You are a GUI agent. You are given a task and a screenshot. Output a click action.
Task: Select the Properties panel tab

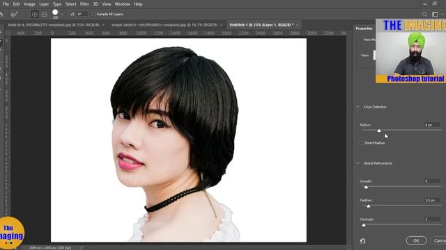tap(364, 28)
